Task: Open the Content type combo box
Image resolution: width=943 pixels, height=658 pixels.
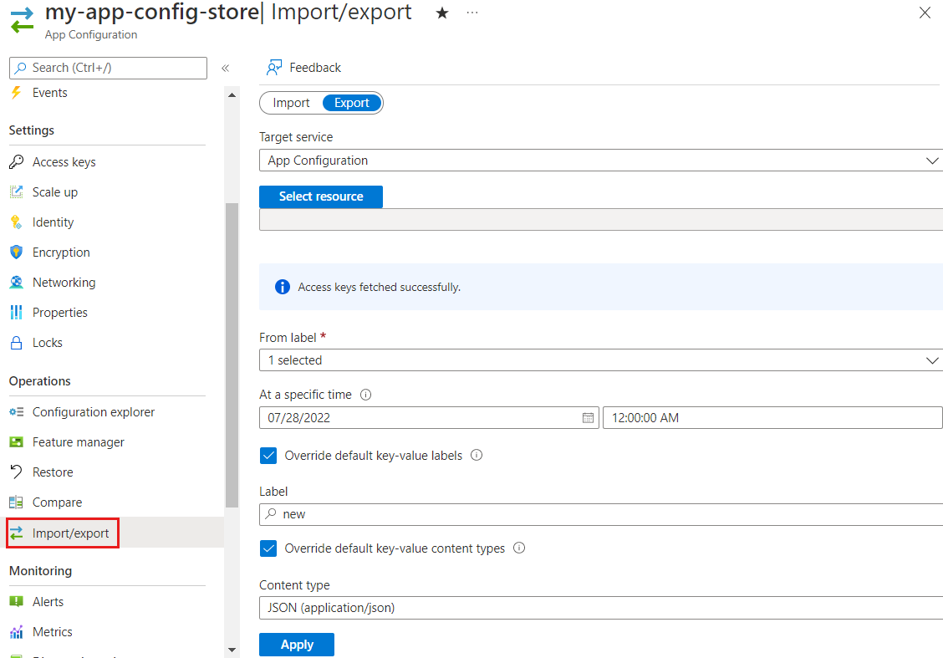Action: click(600, 608)
